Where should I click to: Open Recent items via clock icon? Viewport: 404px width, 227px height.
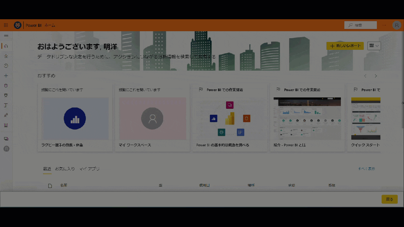click(6, 66)
